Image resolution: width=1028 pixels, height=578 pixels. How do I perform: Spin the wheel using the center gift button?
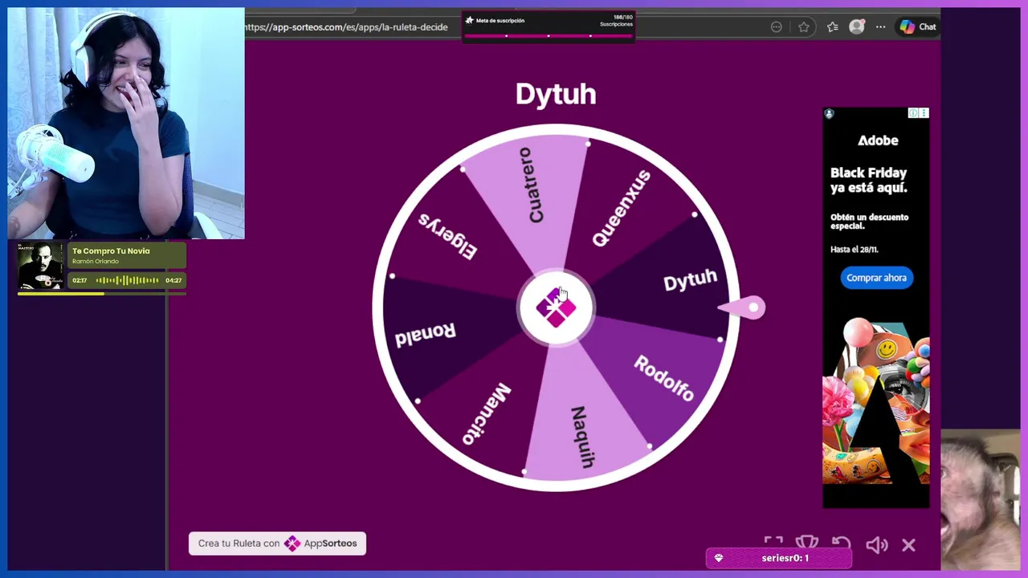(x=556, y=308)
